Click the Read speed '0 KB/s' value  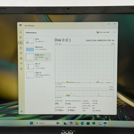click(60, 110)
